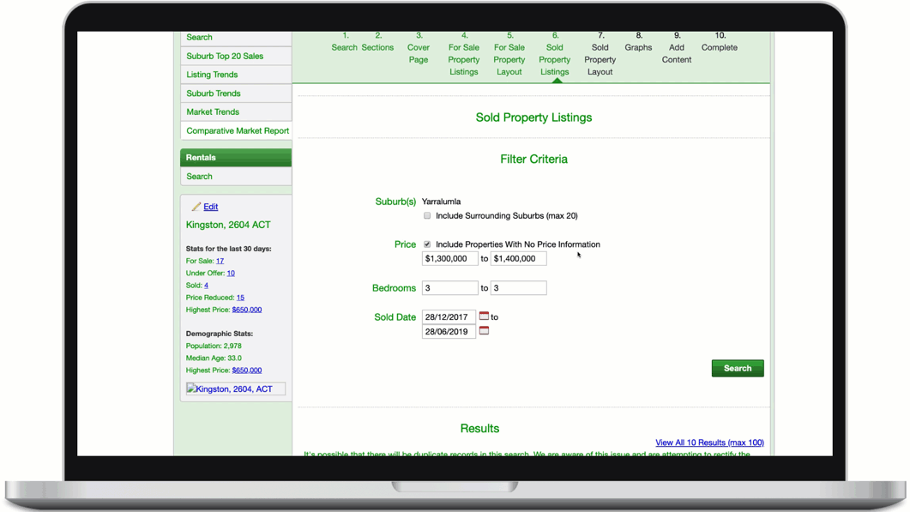This screenshot has width=910, height=512.
Task: Enable Include Surrounding Suburbs checkbox
Action: 427,216
